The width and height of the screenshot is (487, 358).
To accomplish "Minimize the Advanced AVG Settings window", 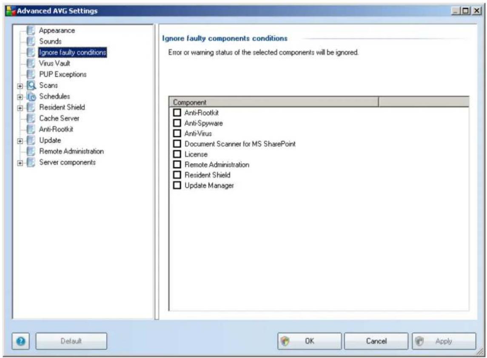I will click(x=456, y=11).
